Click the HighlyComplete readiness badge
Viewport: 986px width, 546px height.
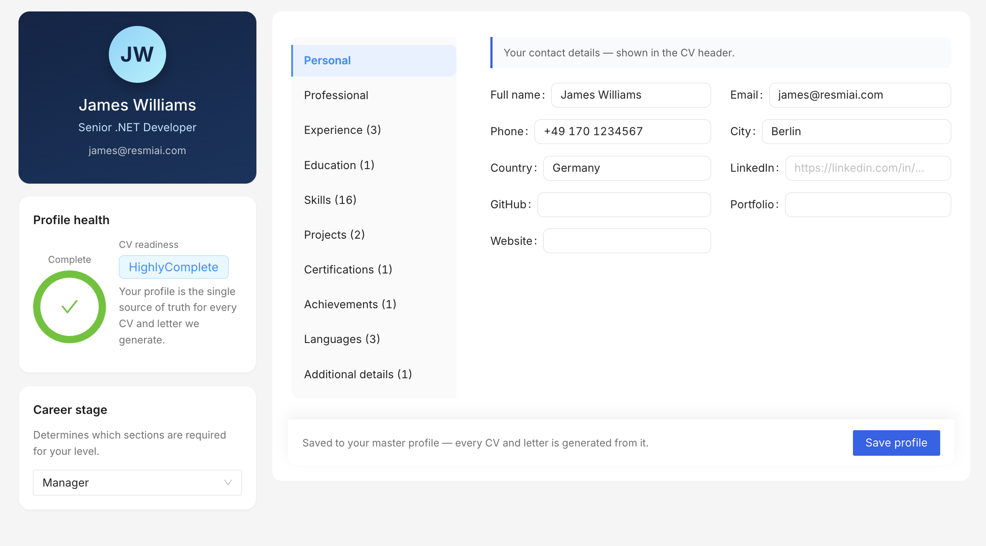point(174,267)
